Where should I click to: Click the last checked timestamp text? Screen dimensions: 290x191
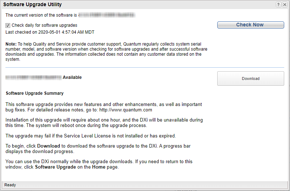(x=50, y=32)
